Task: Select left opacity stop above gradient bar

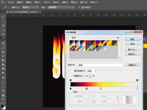Action: (71, 80)
